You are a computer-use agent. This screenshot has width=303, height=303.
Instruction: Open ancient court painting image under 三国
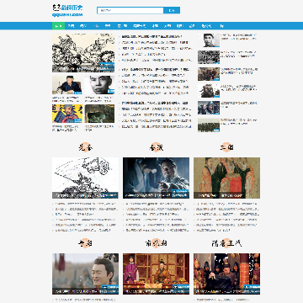pos(226,178)
